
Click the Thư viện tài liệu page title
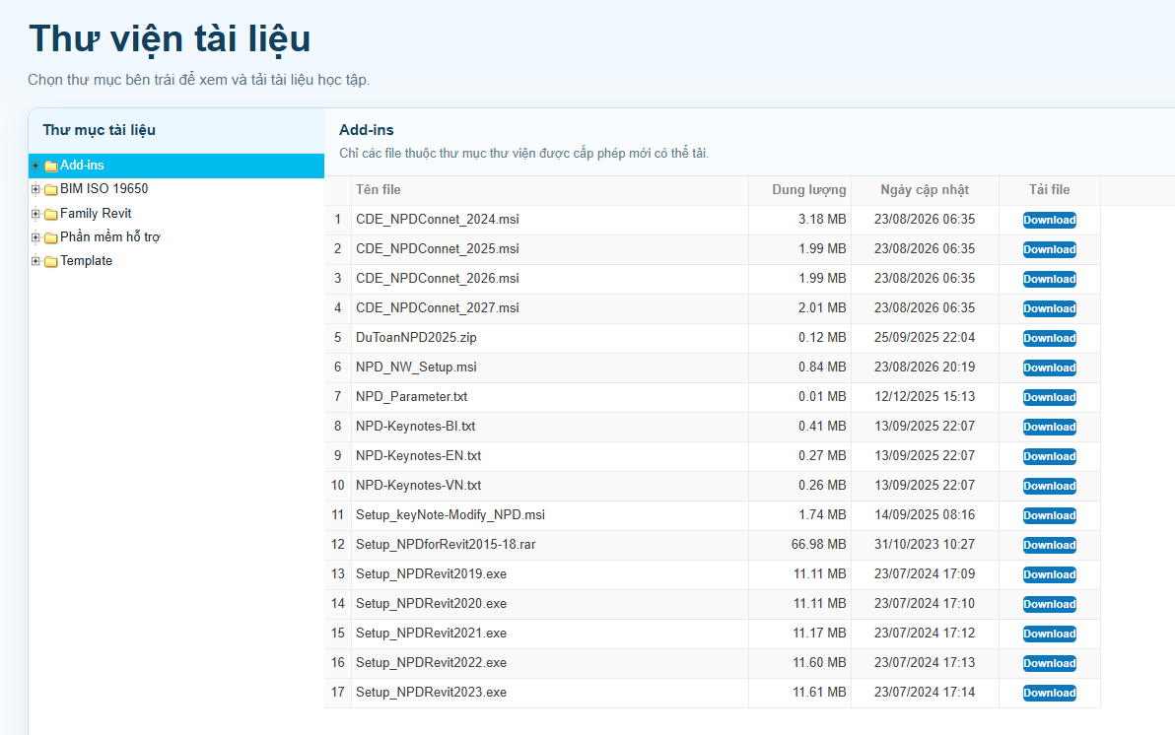(170, 39)
